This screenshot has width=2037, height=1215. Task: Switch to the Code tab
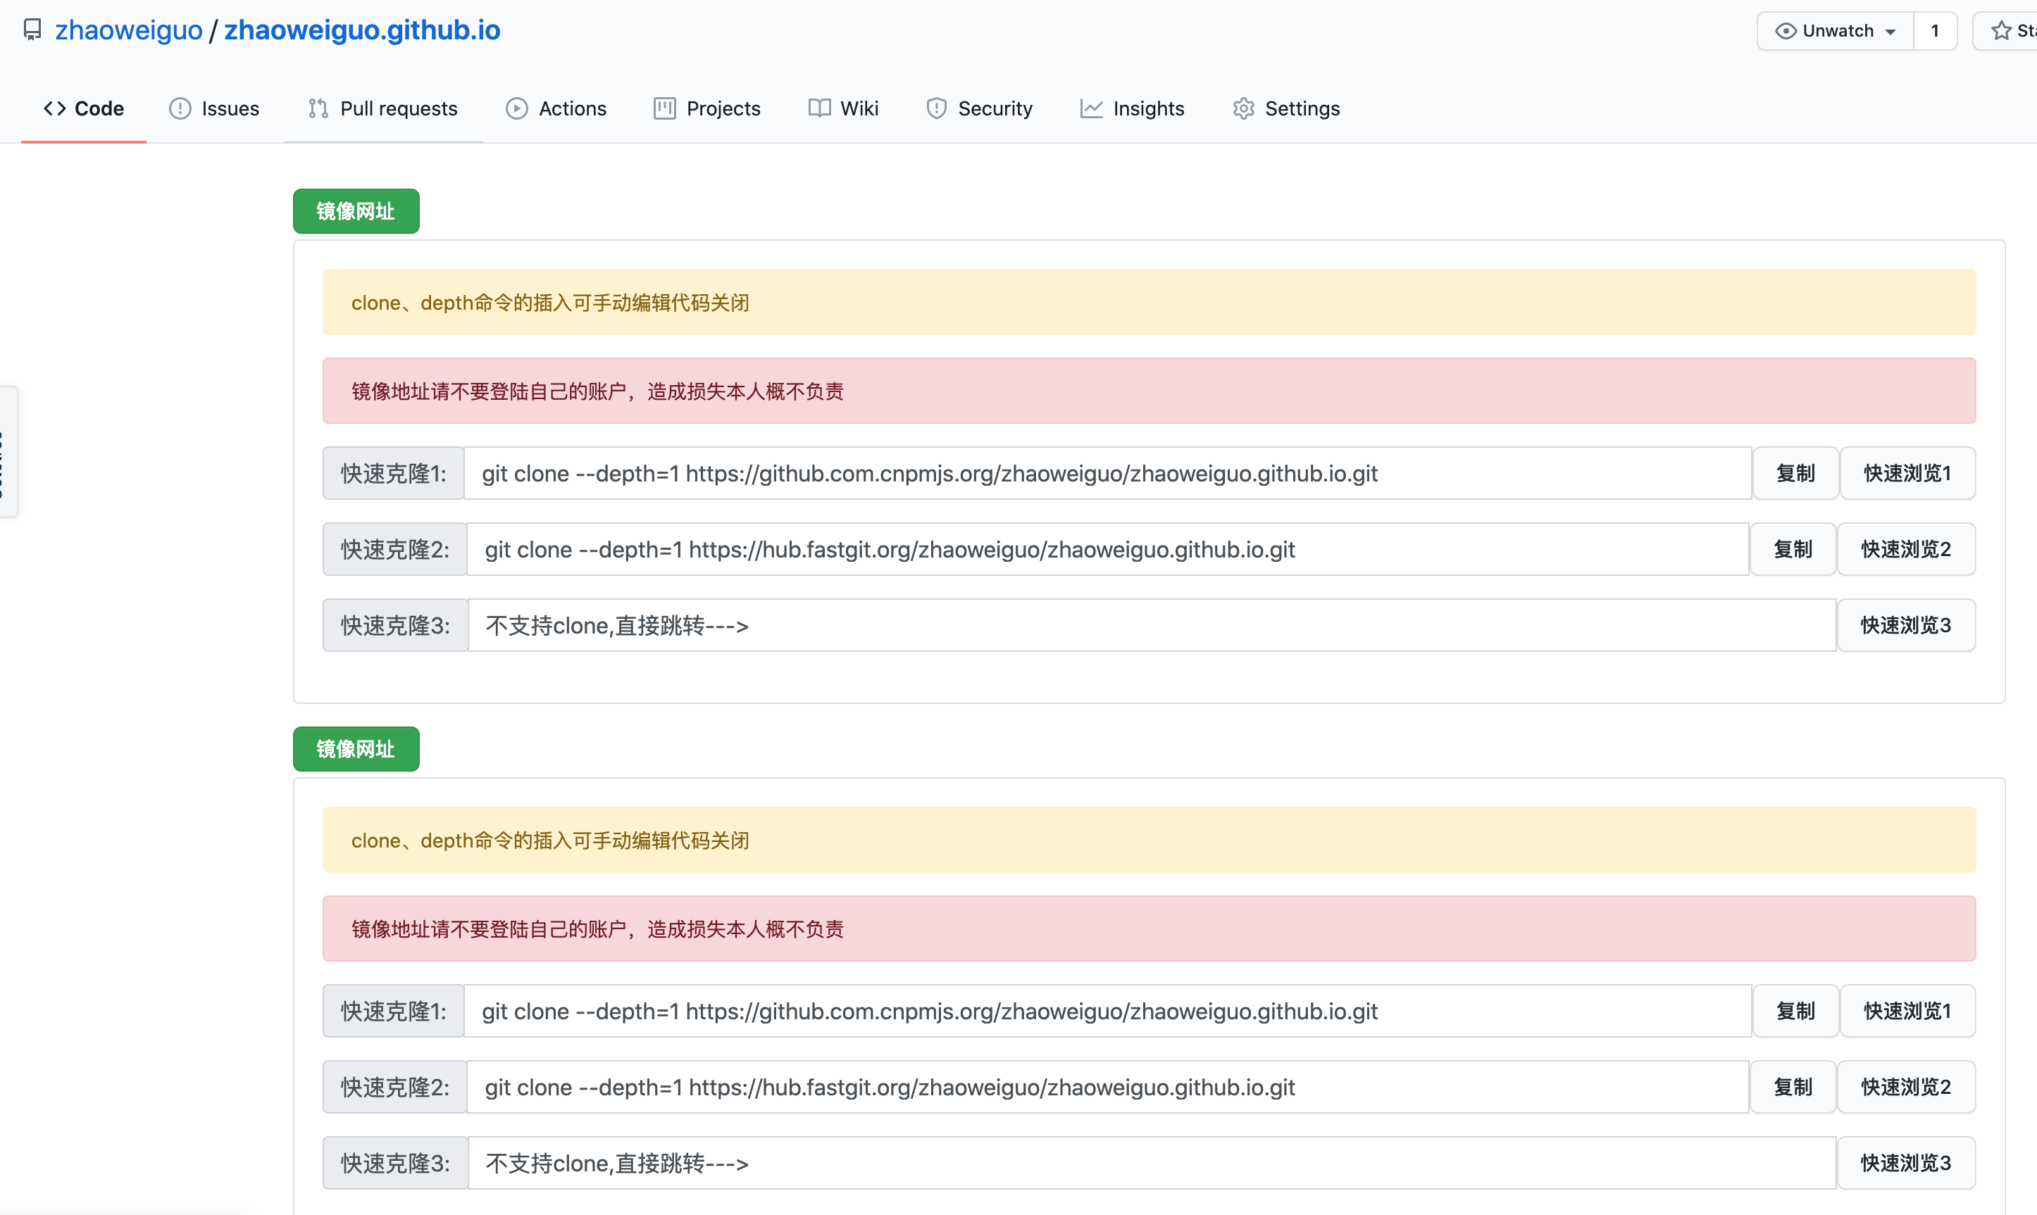84,109
